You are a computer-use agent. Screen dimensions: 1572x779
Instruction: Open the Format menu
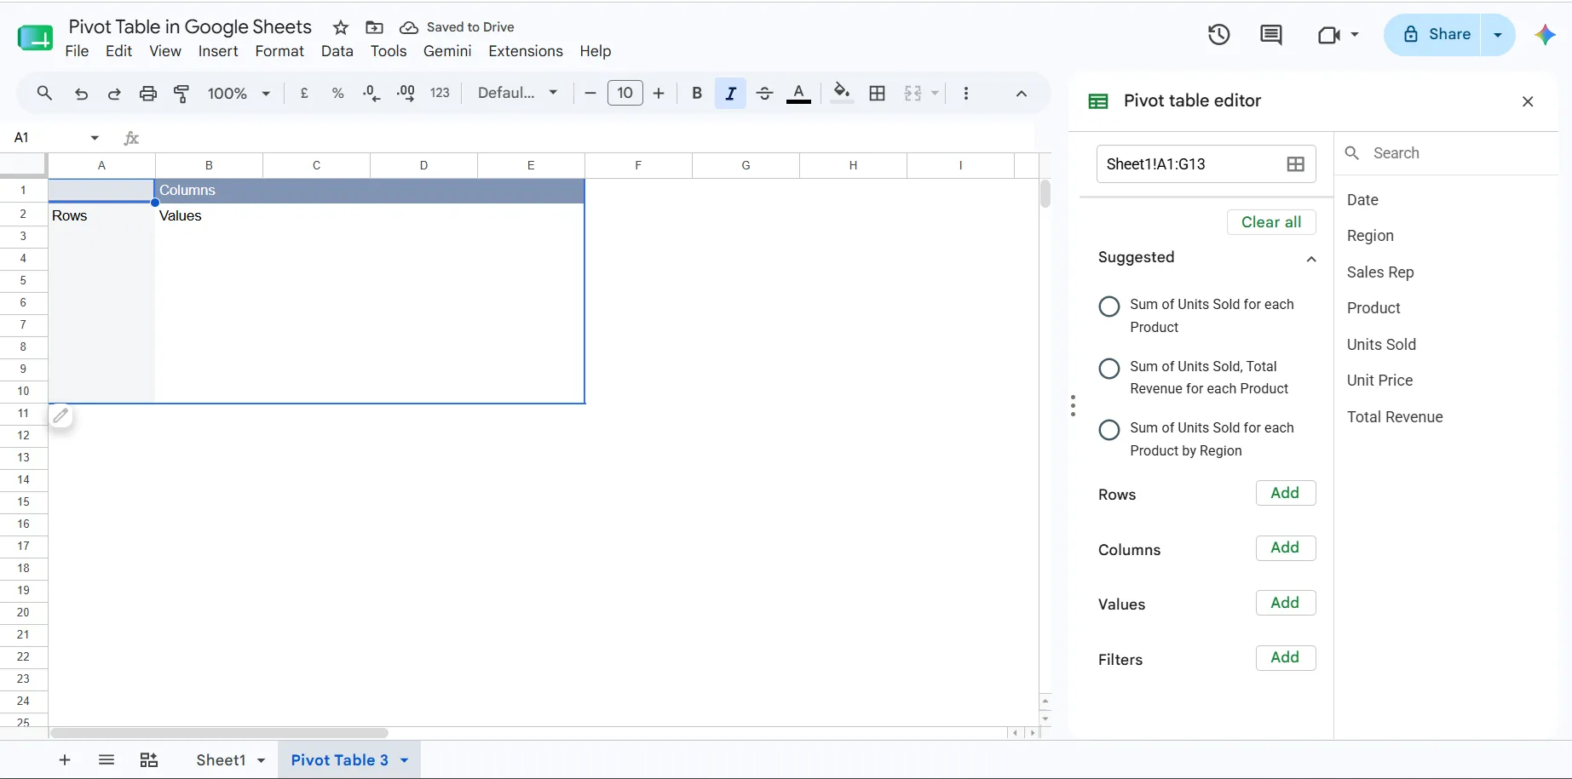[279, 51]
